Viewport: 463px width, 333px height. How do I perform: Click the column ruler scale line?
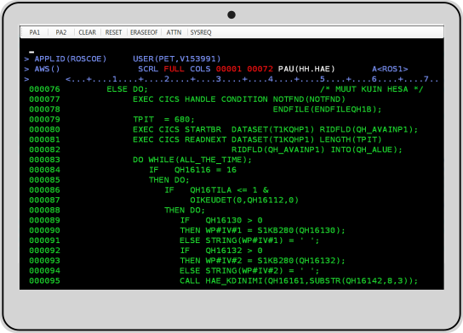[x=252, y=79]
